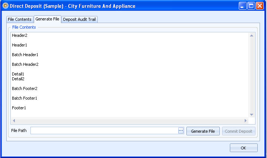Open the Deposit Audit Trail tab
267x158 pixels.
coord(79,19)
